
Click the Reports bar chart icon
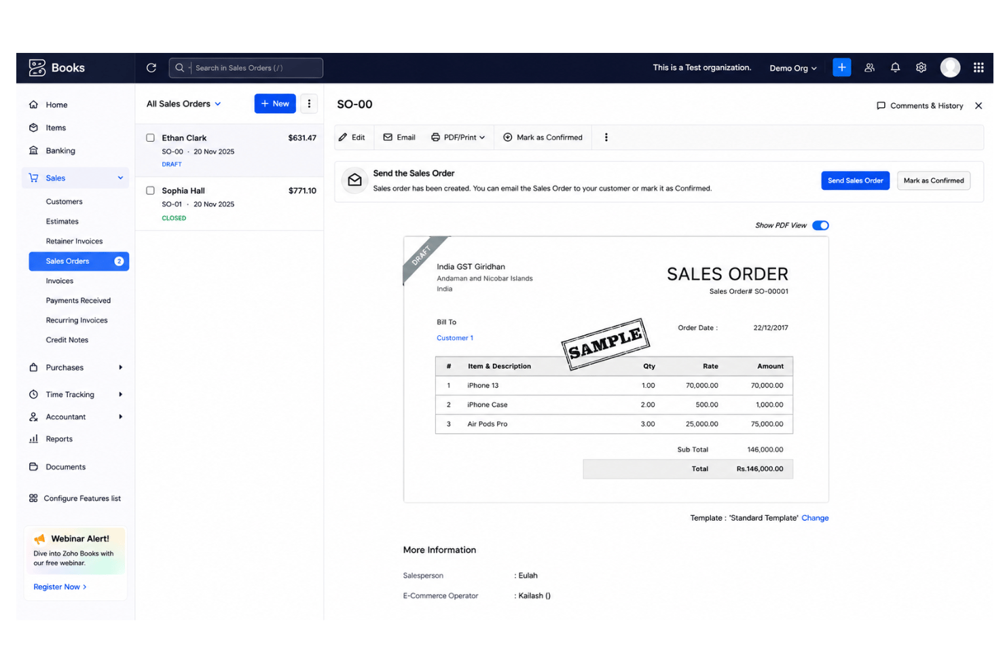tap(33, 439)
